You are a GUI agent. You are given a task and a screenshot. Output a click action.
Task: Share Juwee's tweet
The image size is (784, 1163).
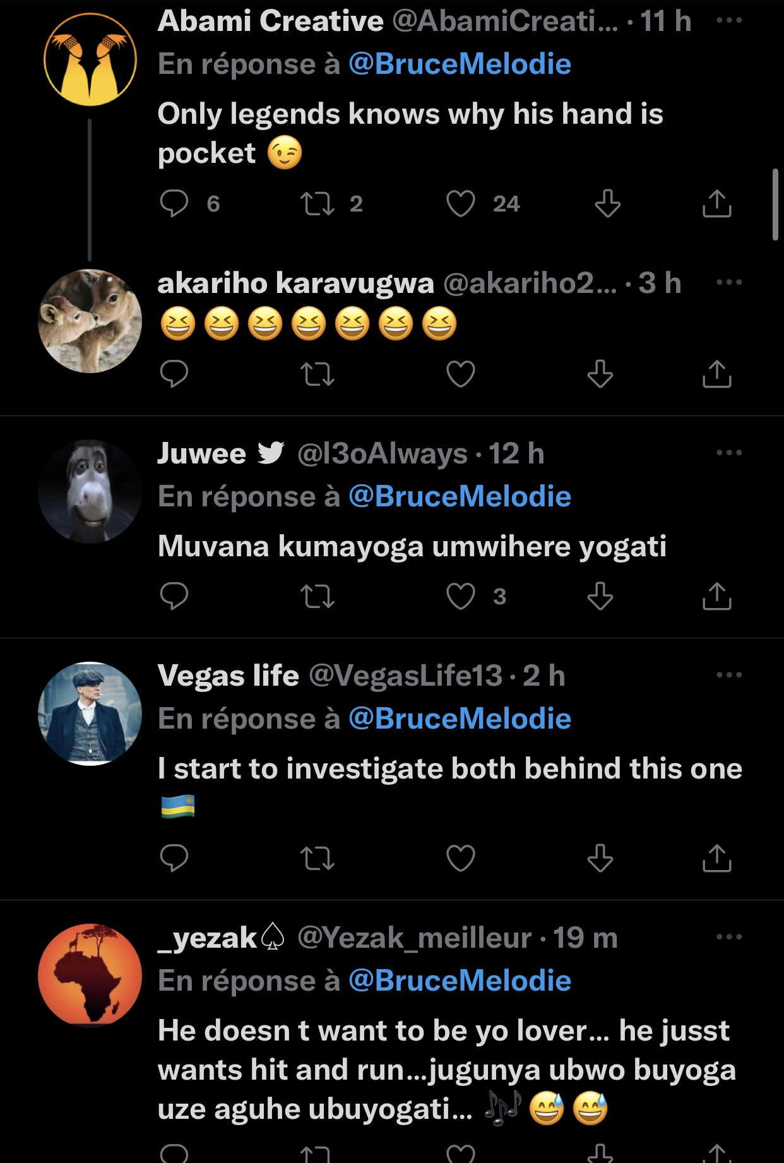716,595
